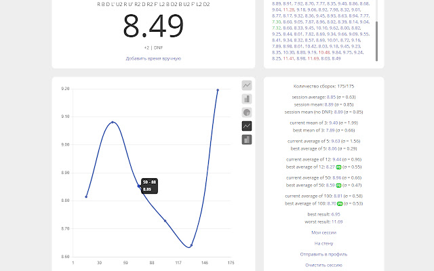Screen dimensions: 434x271
Task: Open the "Мои сессии" link
Action: pyautogui.click(x=324, y=232)
